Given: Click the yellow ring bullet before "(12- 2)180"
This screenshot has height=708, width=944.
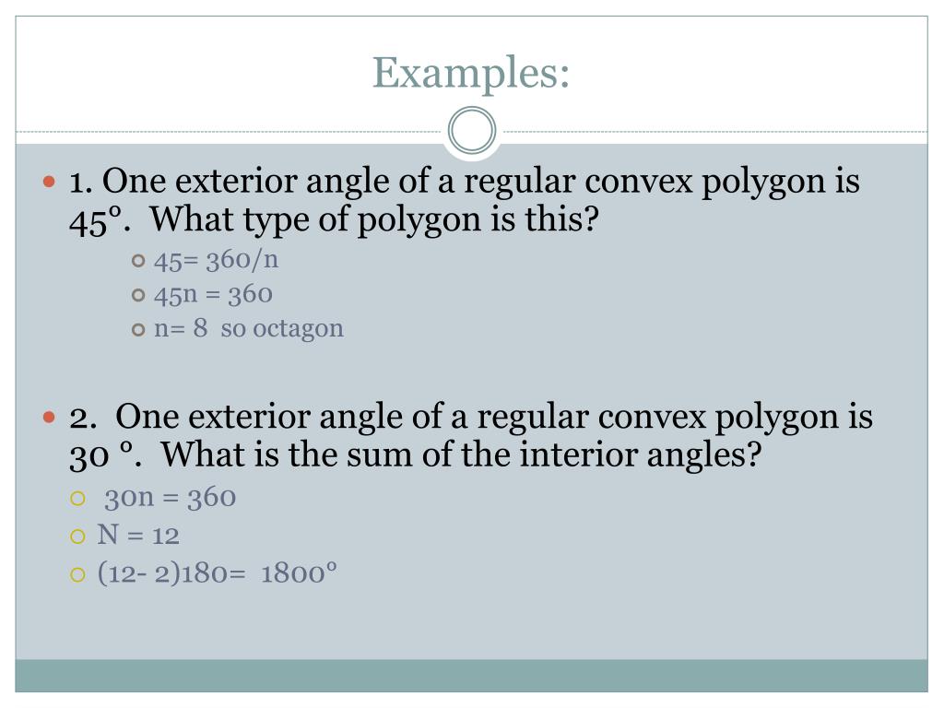Looking at the screenshot, I should 77,574.
